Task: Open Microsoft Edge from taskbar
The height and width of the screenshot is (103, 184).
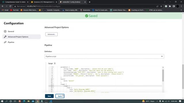Action: [24, 101]
